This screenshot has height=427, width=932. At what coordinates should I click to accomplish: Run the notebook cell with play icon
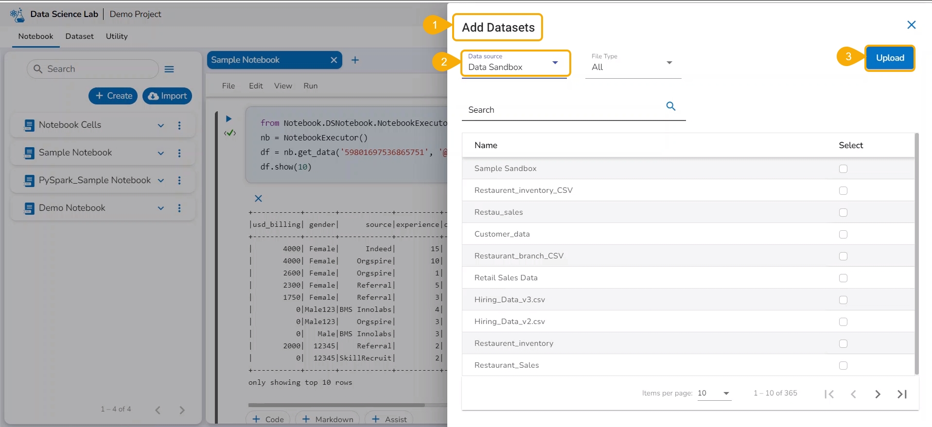point(229,119)
